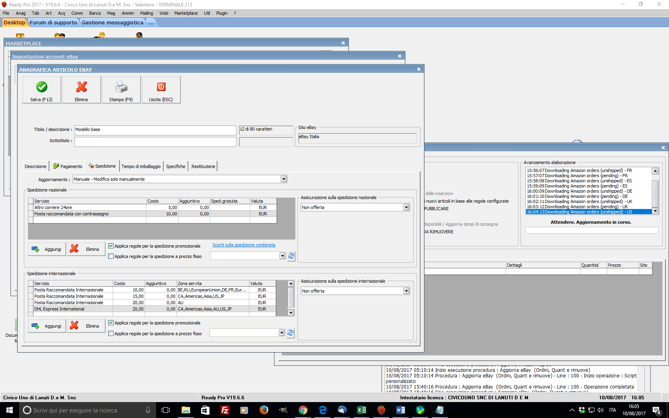669x418 pixels.
Task: Open national shipping insurance dropdown
Action: [406, 207]
